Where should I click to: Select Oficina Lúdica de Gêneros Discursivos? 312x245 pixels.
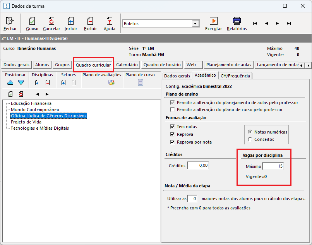pos(48,116)
